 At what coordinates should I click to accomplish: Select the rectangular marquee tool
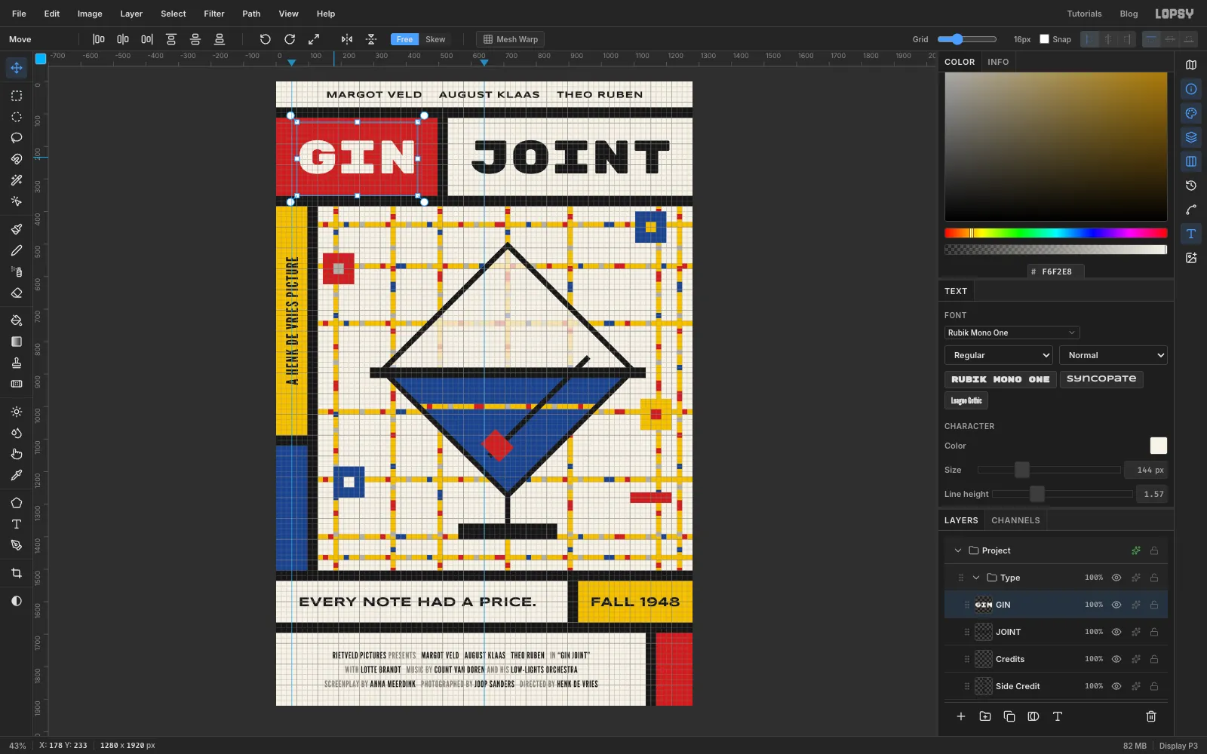(x=17, y=96)
